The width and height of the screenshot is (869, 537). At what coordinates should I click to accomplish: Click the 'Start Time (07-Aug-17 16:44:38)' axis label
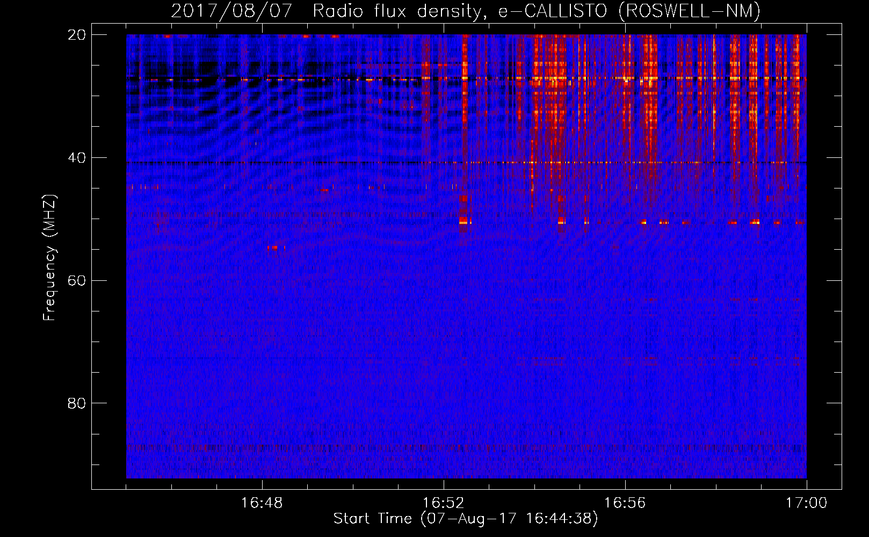tap(466, 519)
